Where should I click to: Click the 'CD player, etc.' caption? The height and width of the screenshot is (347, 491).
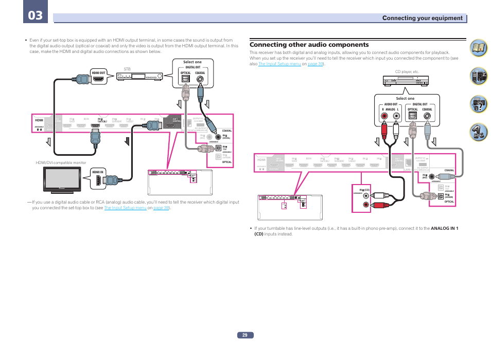[407, 71]
